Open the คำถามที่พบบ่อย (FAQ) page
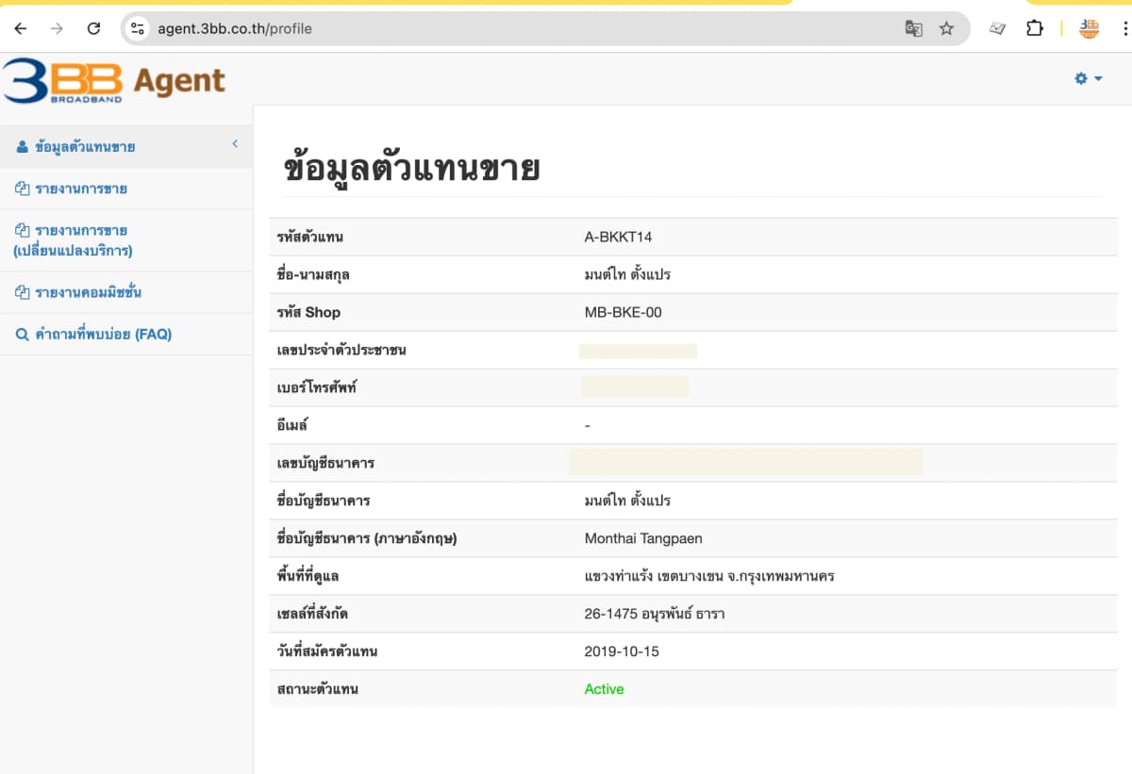The height and width of the screenshot is (774, 1132). pyautogui.click(x=104, y=334)
